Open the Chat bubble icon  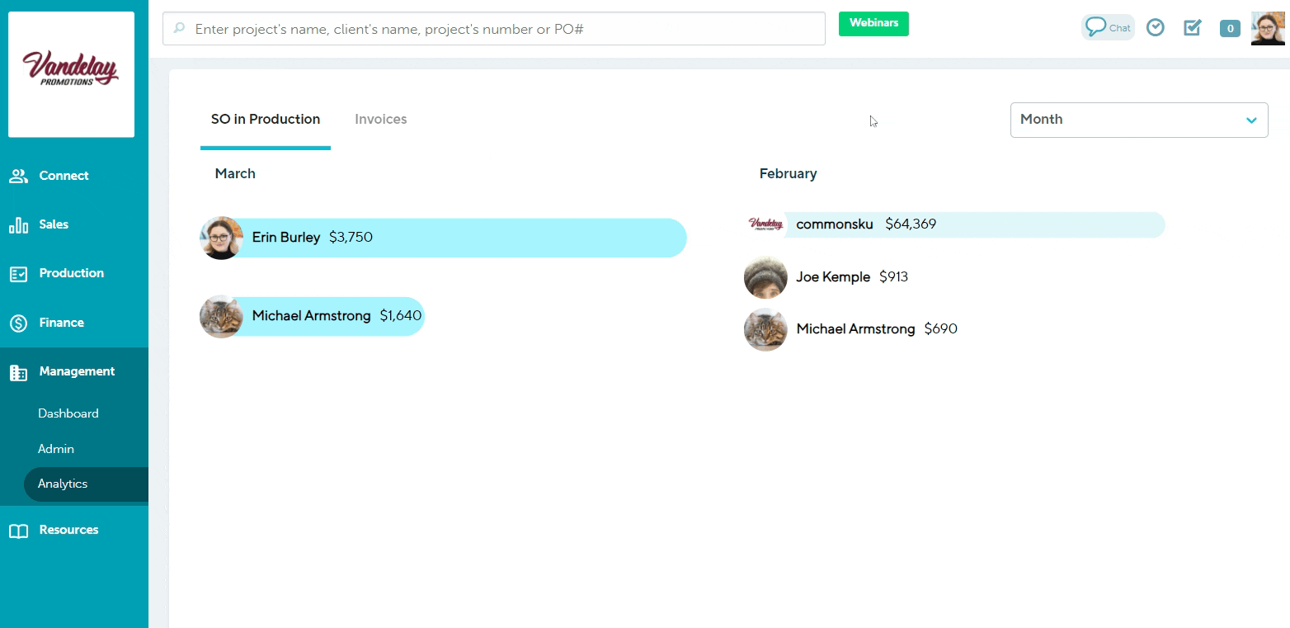(x=1107, y=27)
